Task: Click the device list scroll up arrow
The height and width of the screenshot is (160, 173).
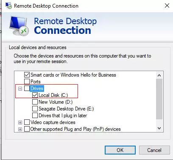Action: [159, 75]
